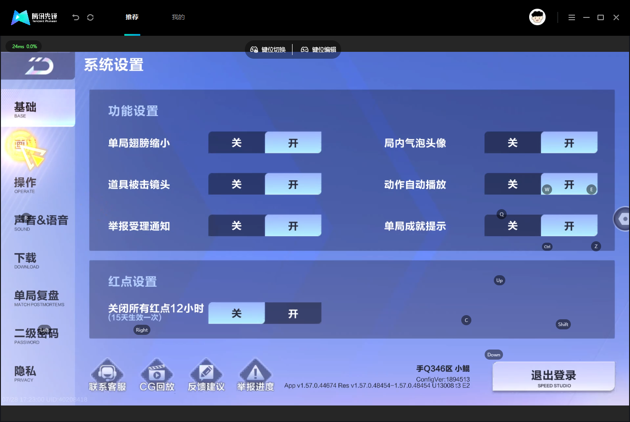630x422 pixels.
Task: Click the Z key mapping marker
Action: [x=596, y=246]
